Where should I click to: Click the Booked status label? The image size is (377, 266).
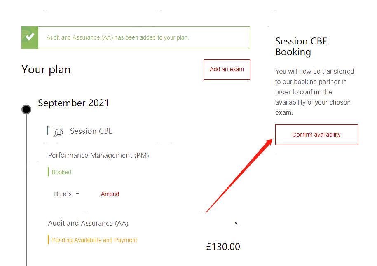tap(61, 172)
